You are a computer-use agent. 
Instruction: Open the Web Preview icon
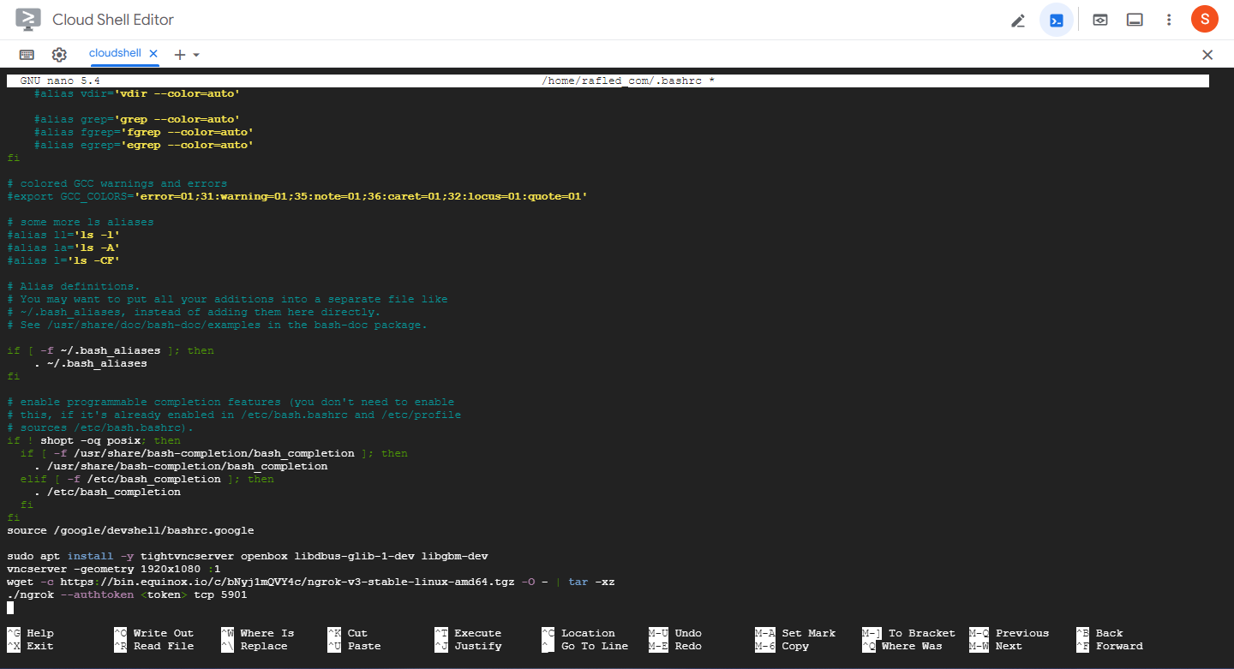[1099, 19]
